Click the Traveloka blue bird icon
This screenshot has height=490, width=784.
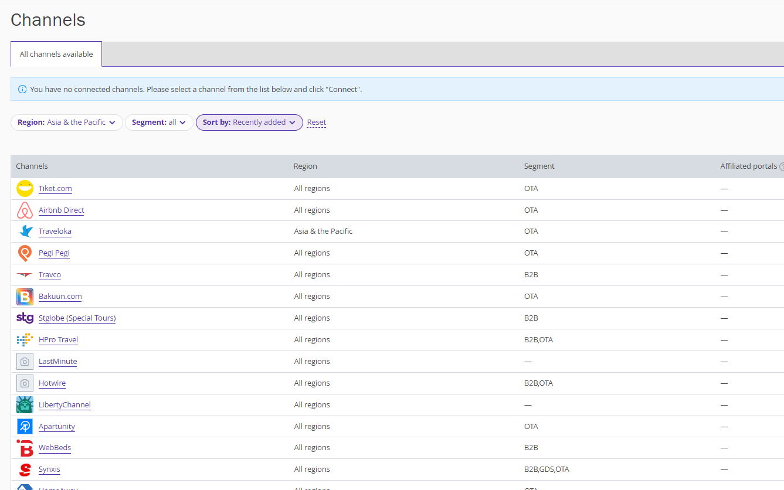coord(25,232)
